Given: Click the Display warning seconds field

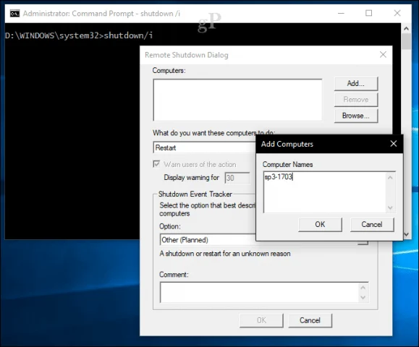Looking at the screenshot, I should click(x=237, y=178).
